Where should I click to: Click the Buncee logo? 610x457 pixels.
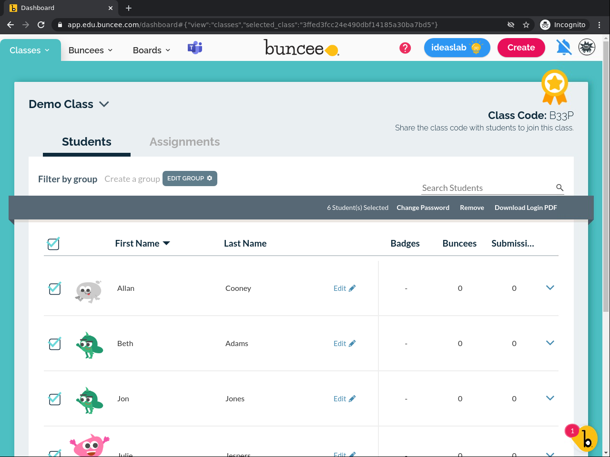click(302, 48)
